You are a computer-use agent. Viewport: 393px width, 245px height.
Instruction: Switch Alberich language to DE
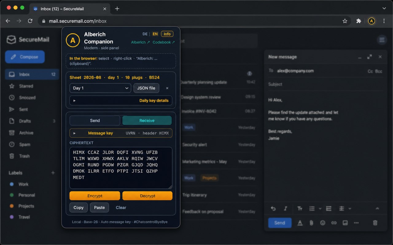coord(145,34)
